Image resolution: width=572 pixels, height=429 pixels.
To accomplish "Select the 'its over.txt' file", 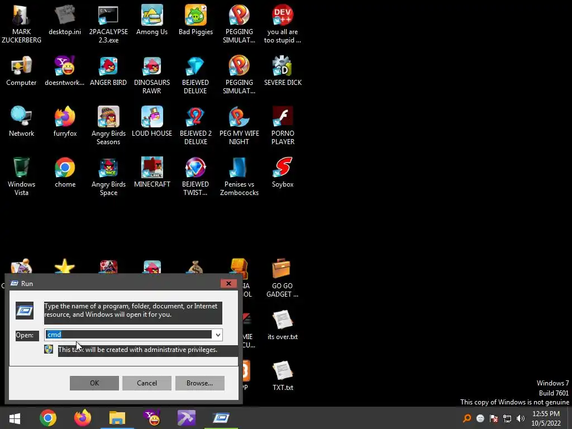I will coord(283,326).
